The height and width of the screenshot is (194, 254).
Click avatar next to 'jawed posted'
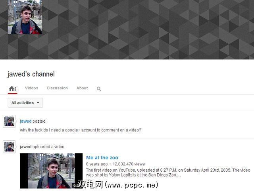click(9, 121)
